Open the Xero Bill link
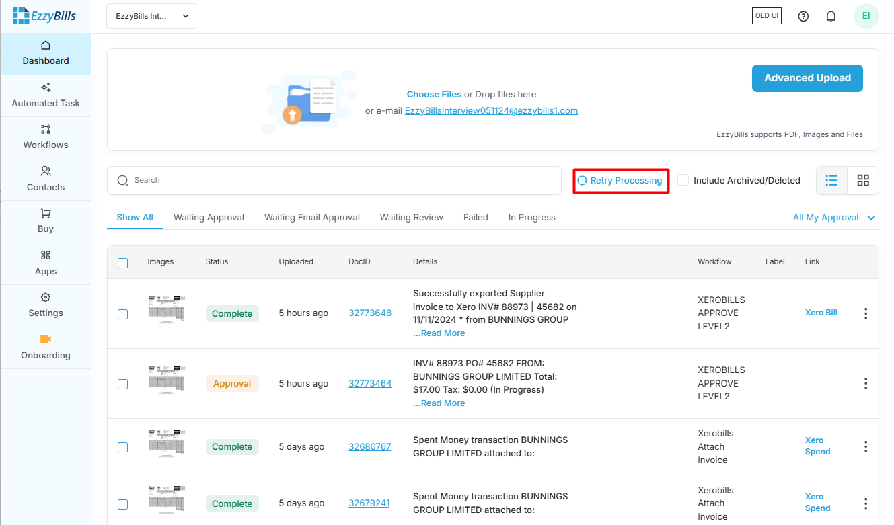 821,313
